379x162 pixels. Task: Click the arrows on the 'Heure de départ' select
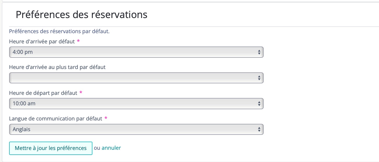(x=259, y=103)
